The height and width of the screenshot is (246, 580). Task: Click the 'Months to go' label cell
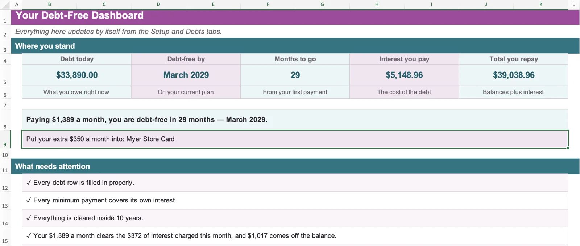point(295,59)
